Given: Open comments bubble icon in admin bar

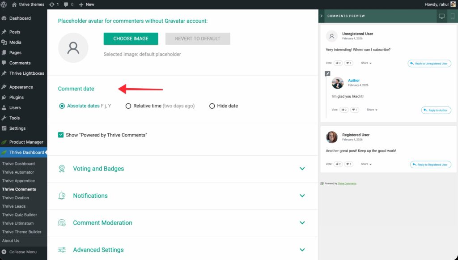Looking at the screenshot, I should 69,4.
